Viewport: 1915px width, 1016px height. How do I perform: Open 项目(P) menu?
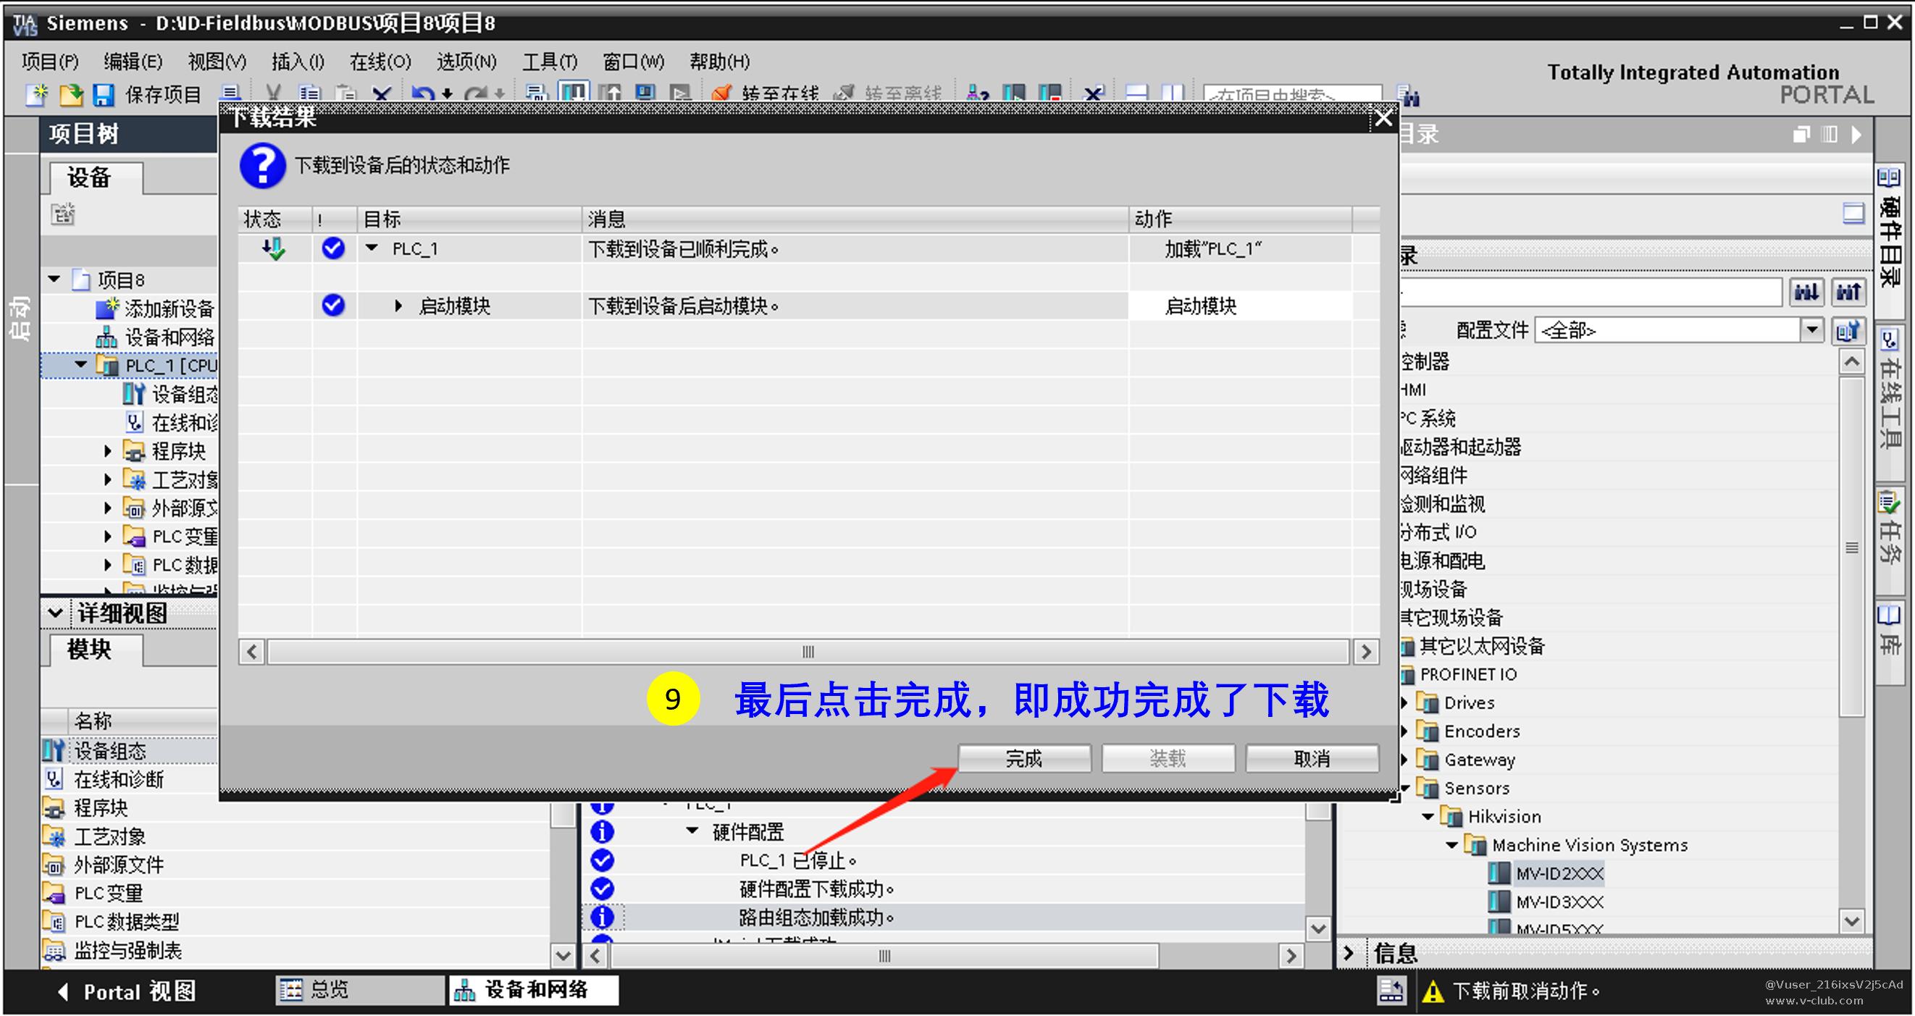pyautogui.click(x=50, y=61)
